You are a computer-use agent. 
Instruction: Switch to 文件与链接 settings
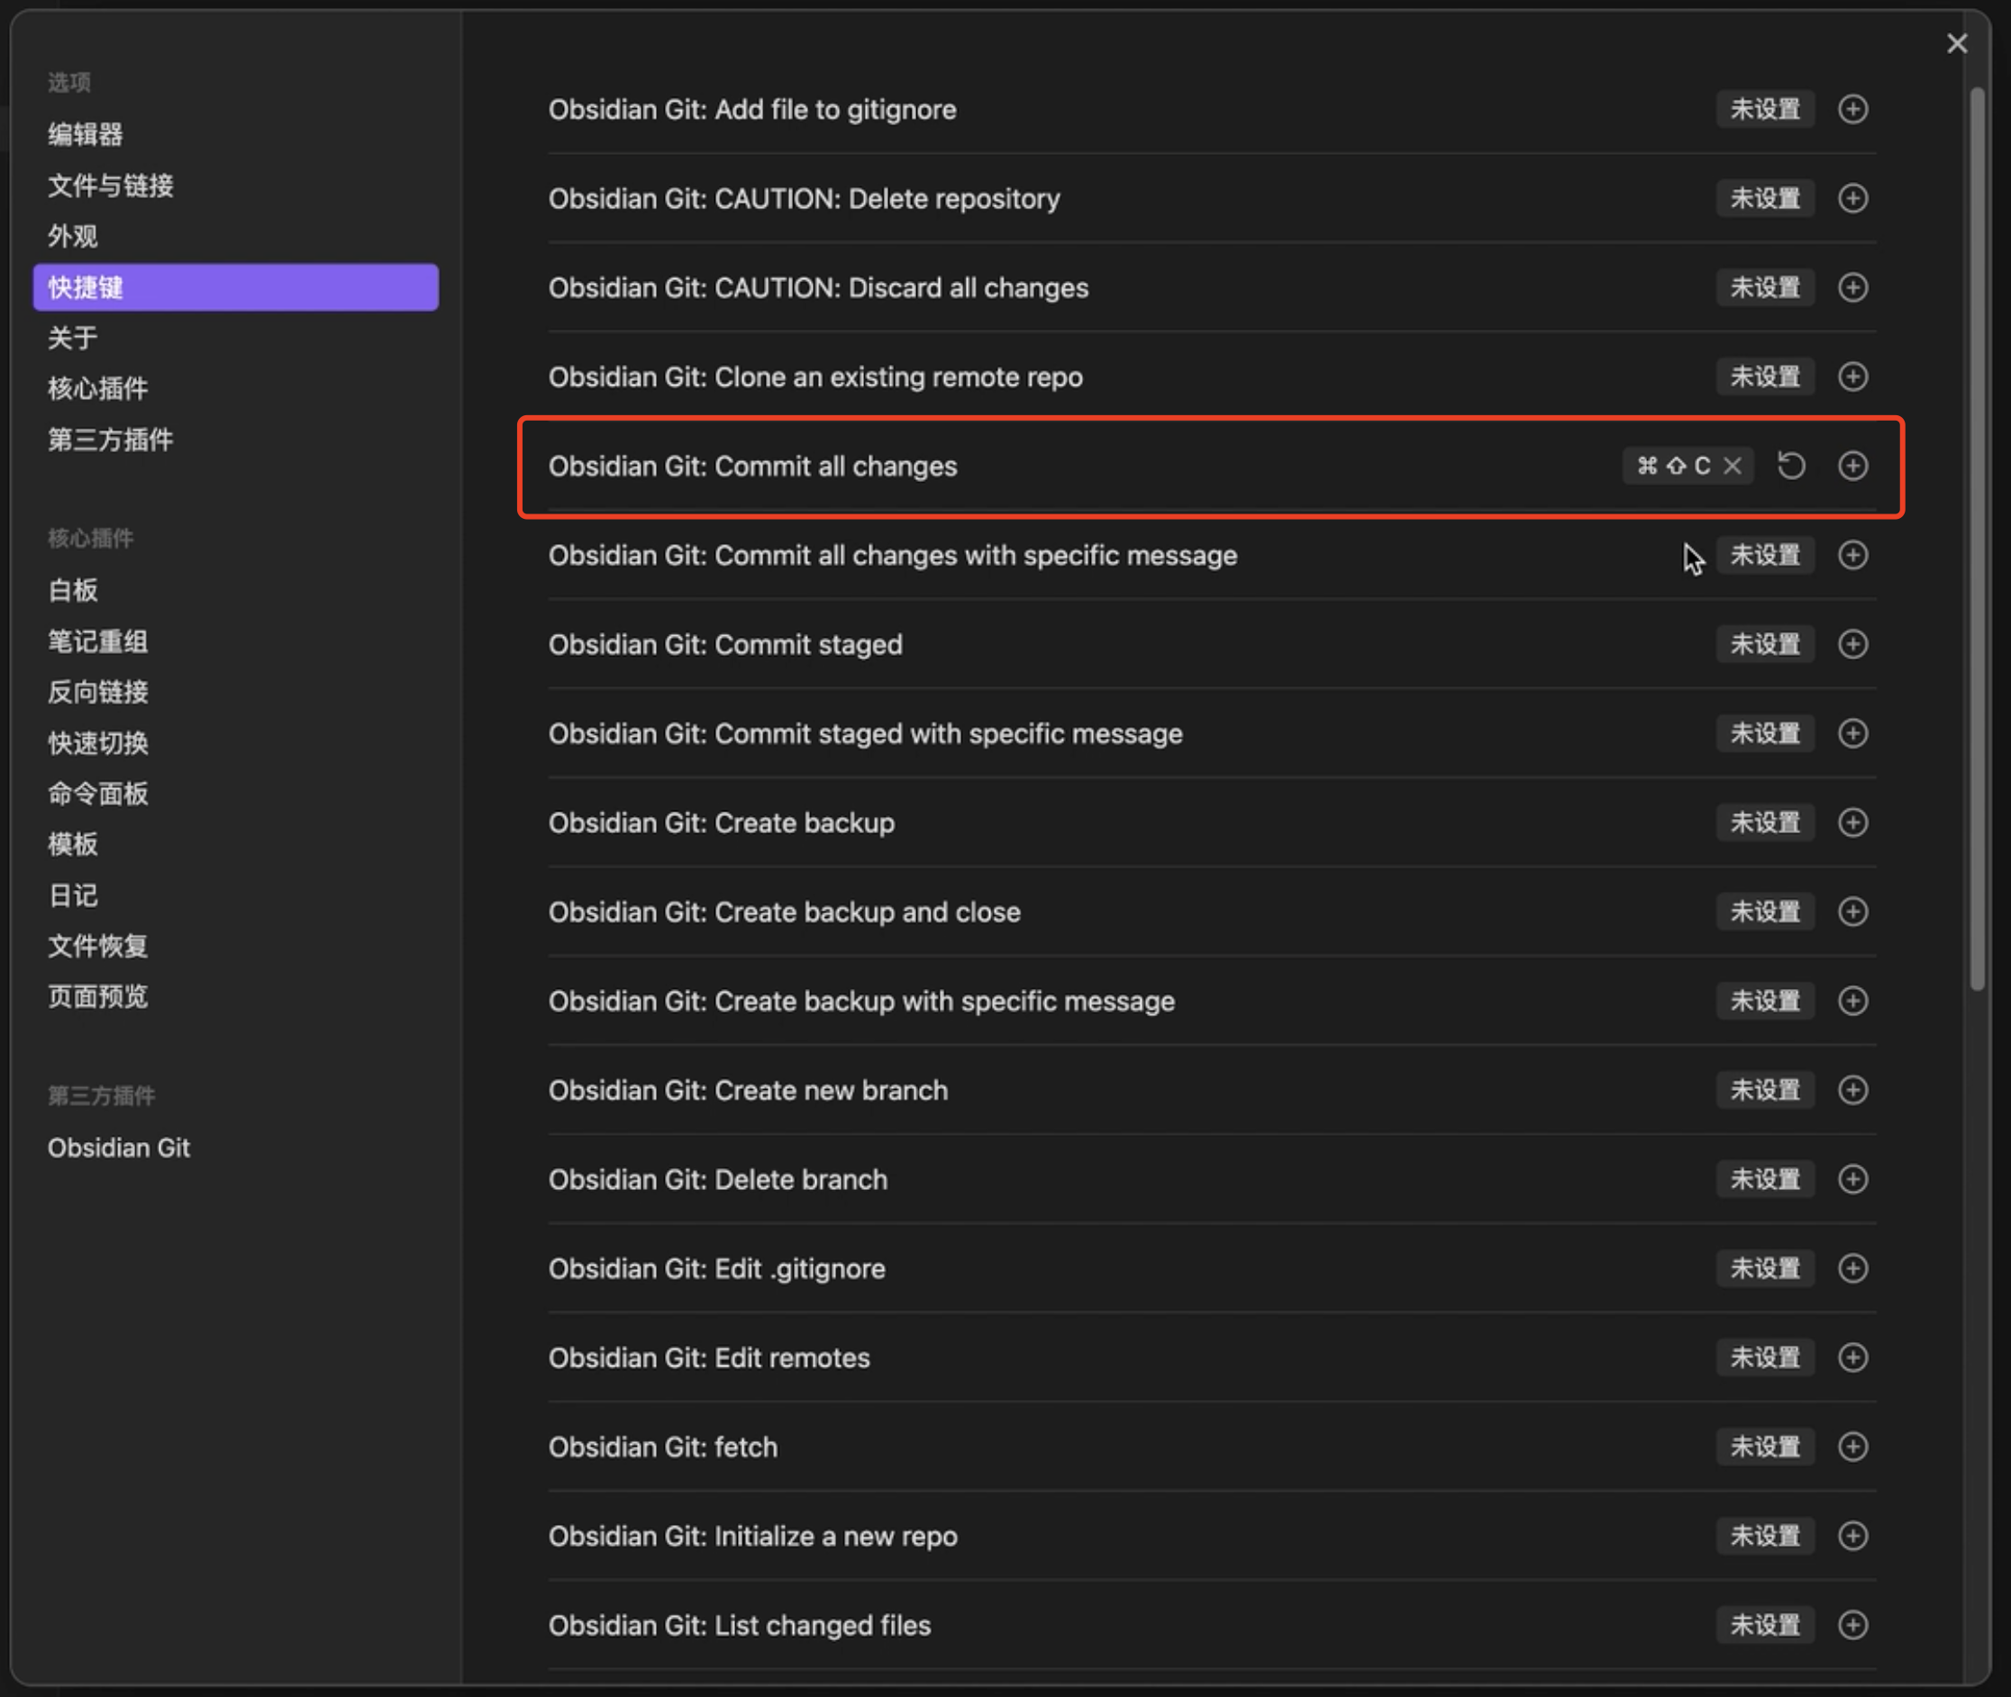(x=111, y=185)
